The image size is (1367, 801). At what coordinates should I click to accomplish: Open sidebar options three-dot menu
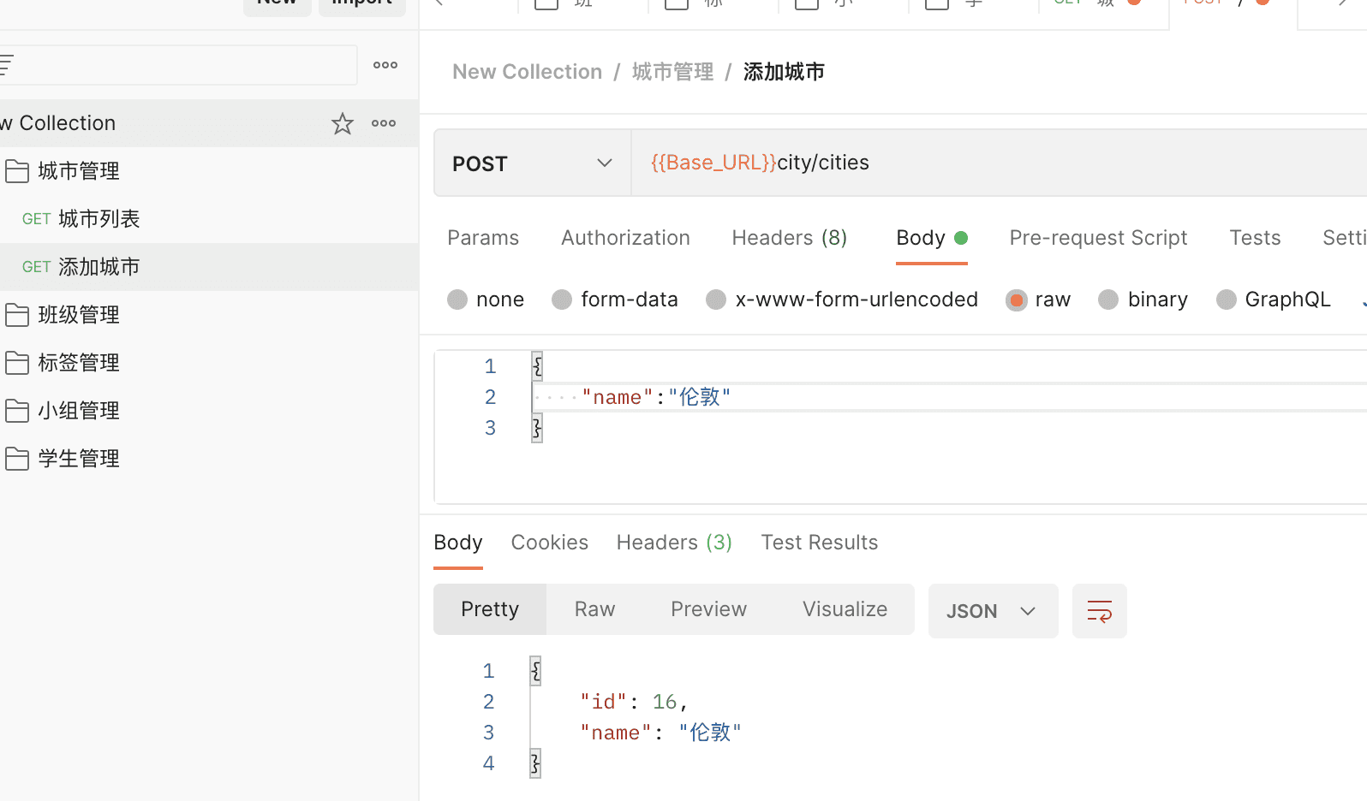pyautogui.click(x=385, y=65)
